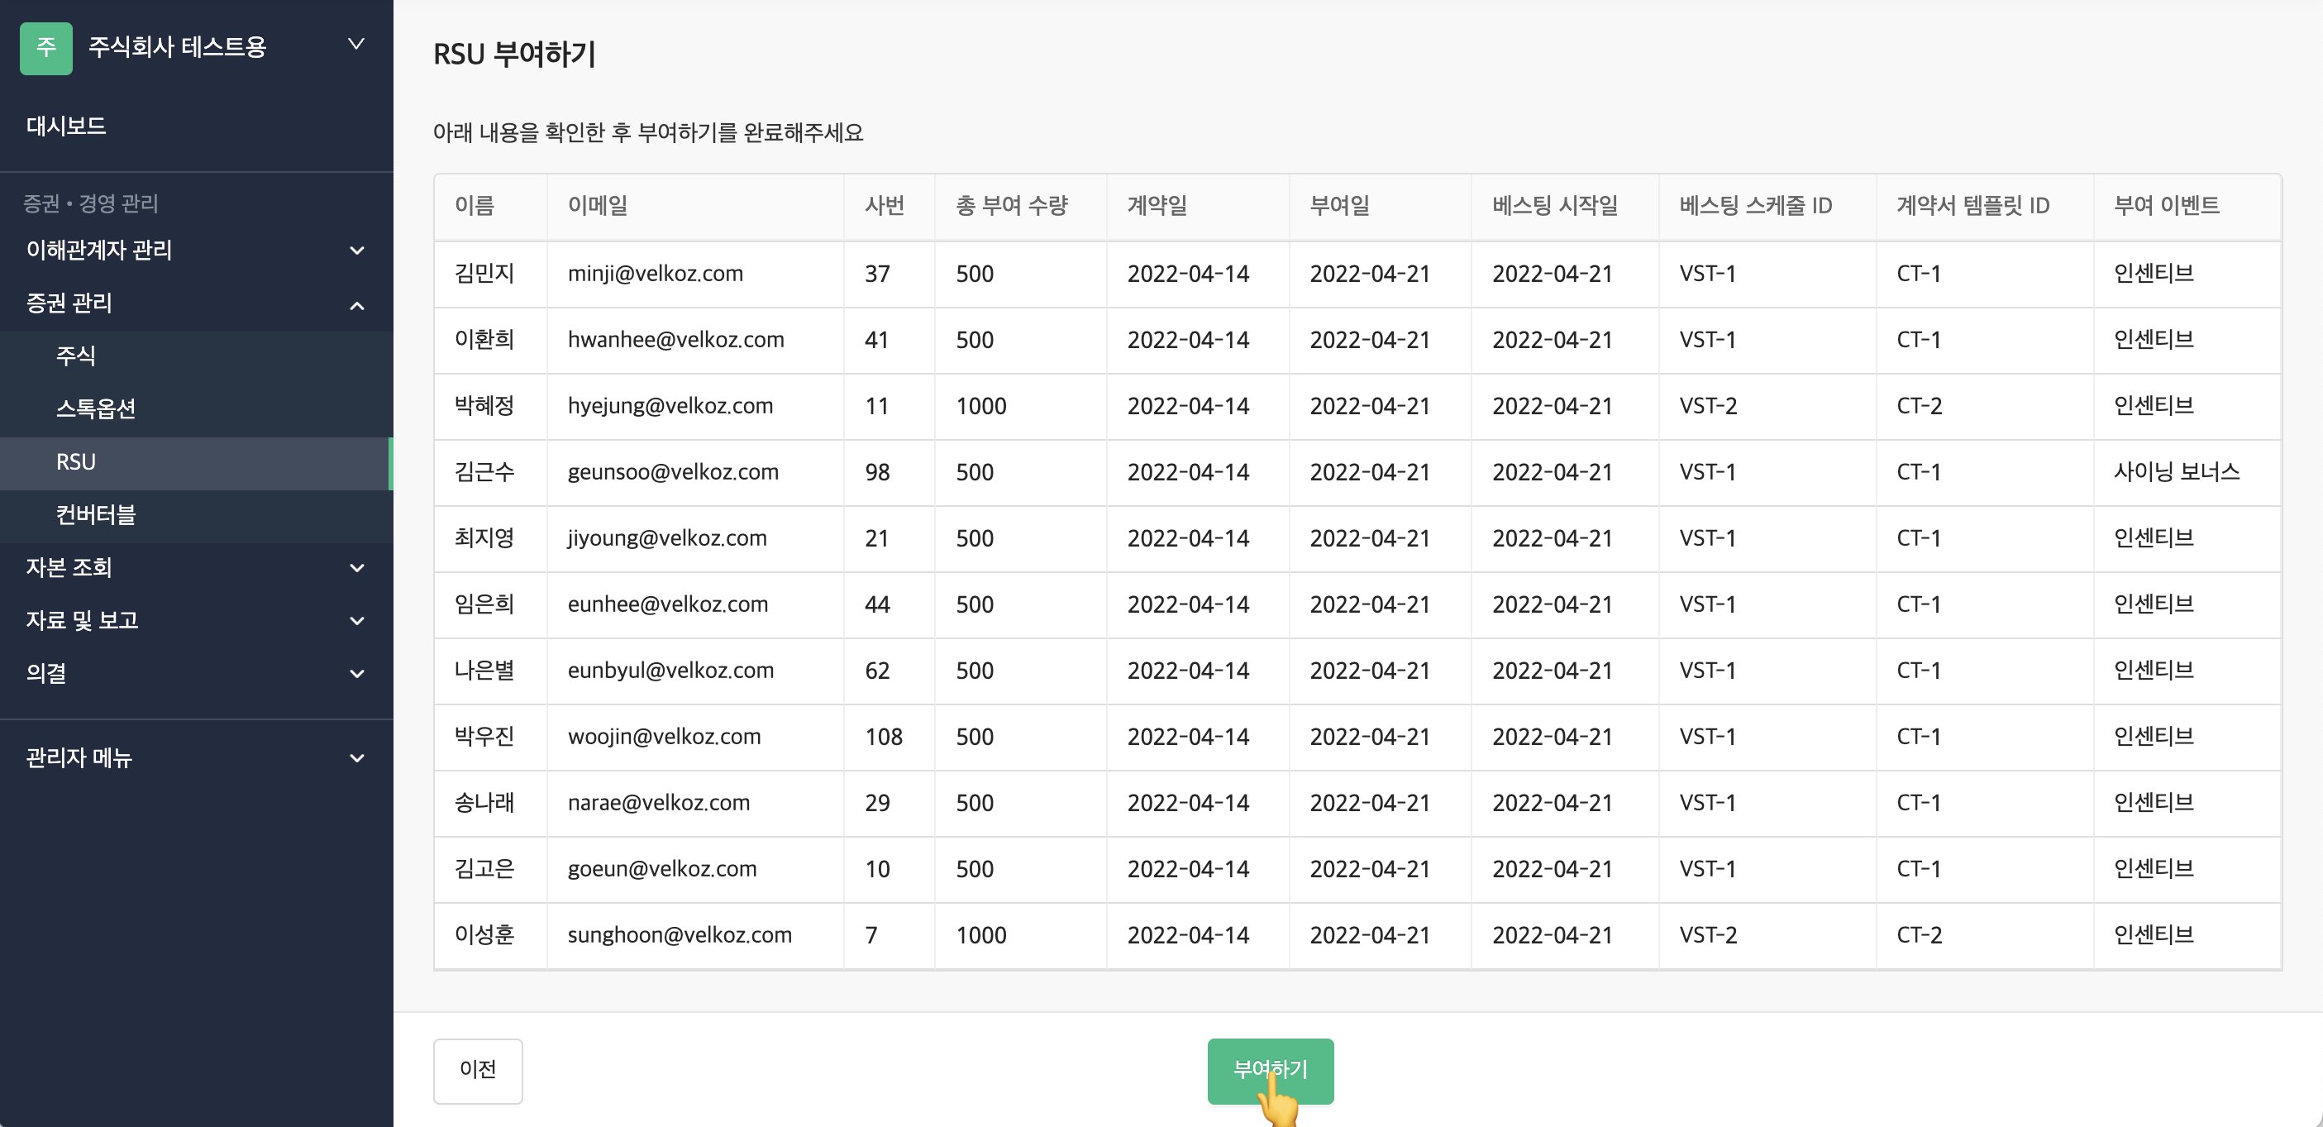The height and width of the screenshot is (1127, 2323).
Task: Click the email geunsoo@velkoz.com
Action: [x=673, y=472]
